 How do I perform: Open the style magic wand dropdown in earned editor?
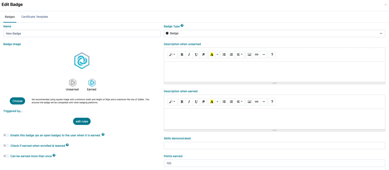pos(172,102)
